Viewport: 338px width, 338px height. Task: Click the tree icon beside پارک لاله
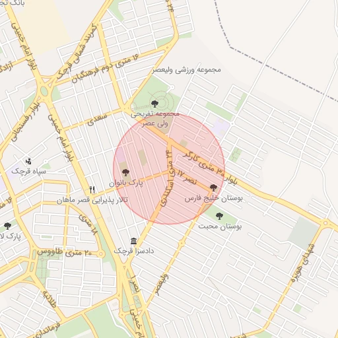(7, 226)
